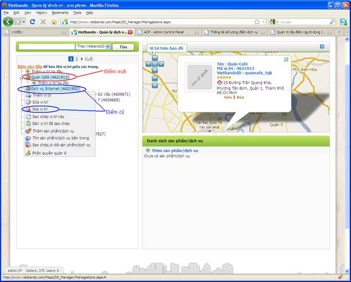
Task: Start the search with the magnifier icon
Action: [333, 22]
